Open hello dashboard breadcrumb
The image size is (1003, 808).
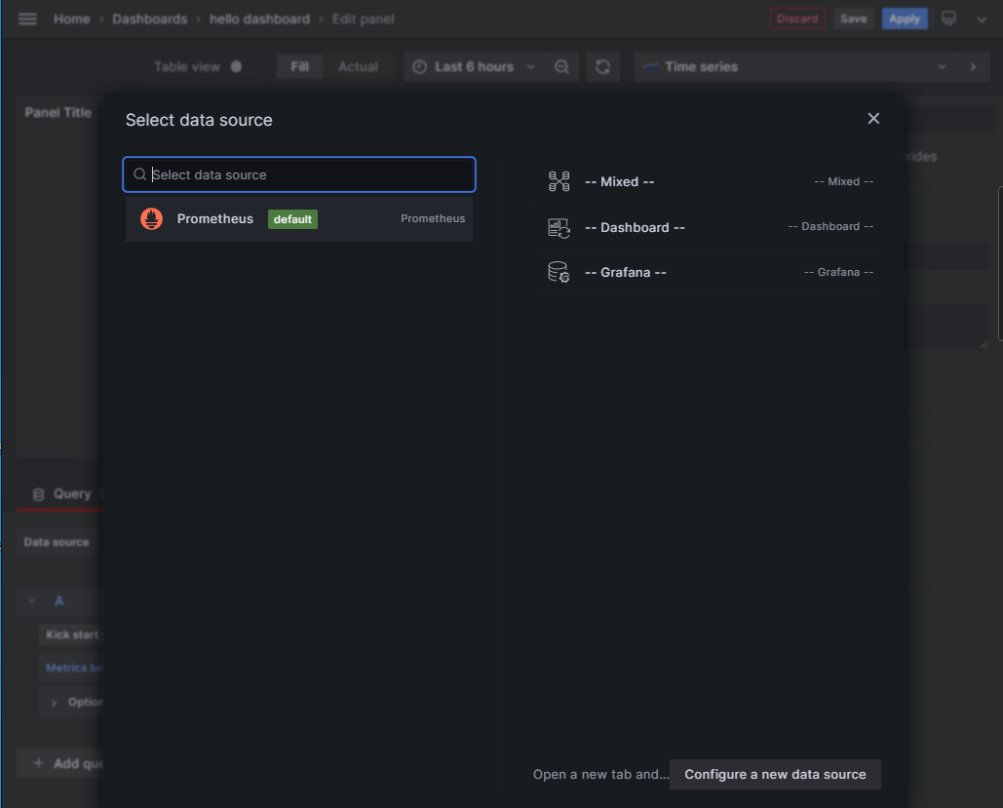tap(259, 19)
